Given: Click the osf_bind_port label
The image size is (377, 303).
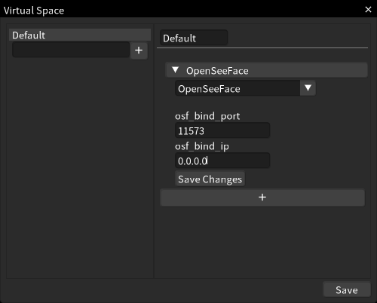Looking at the screenshot, I should (x=207, y=116).
